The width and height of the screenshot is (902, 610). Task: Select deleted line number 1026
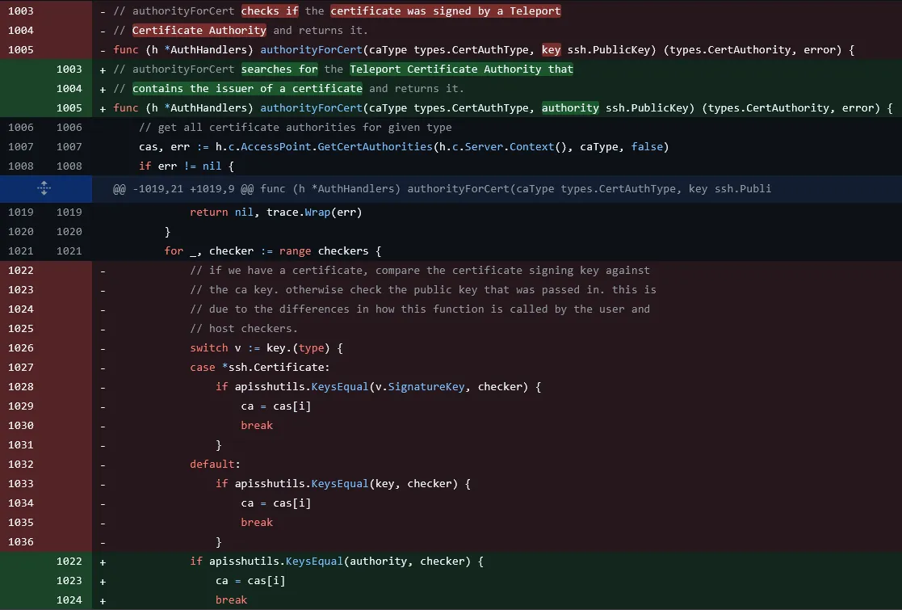click(x=21, y=348)
